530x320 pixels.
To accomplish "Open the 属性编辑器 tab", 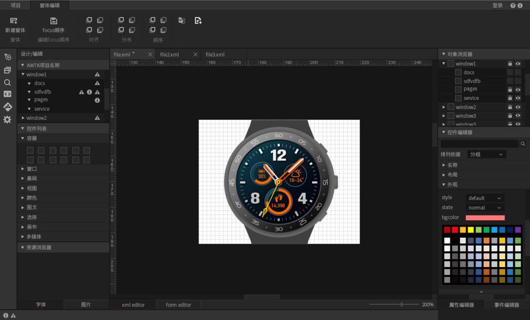I will click(461, 305).
